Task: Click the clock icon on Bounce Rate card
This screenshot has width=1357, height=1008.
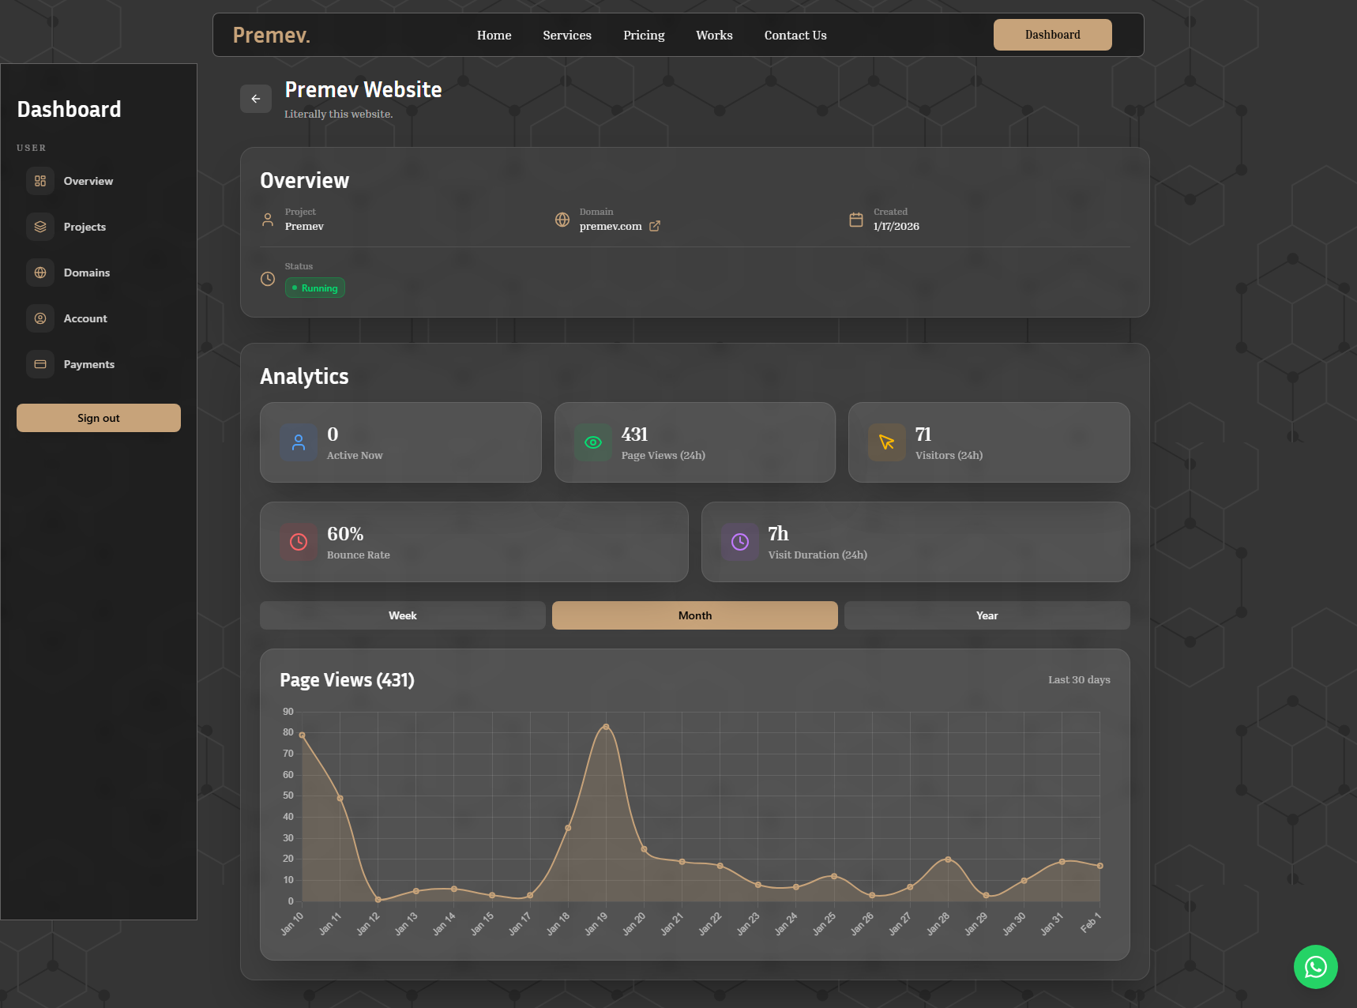Action: coord(298,542)
